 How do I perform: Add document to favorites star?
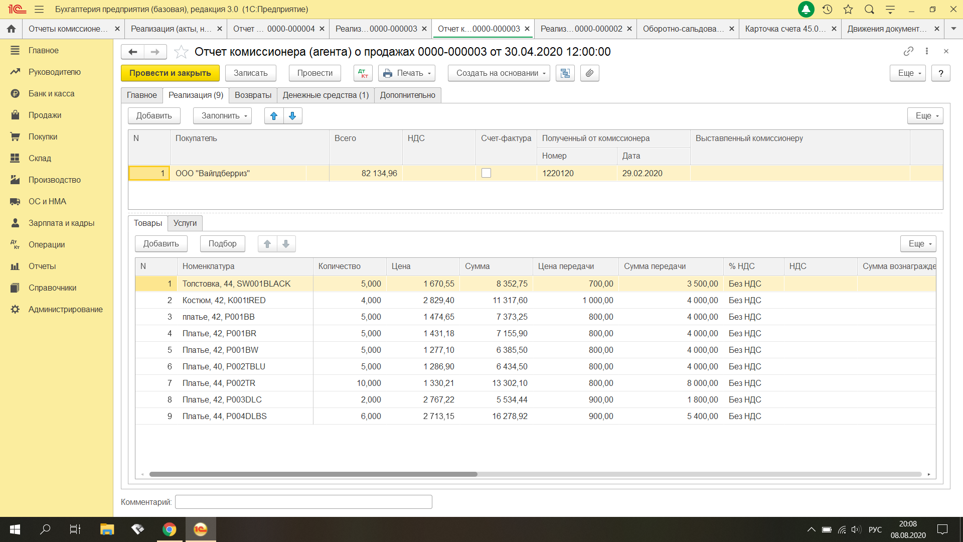[x=181, y=52]
